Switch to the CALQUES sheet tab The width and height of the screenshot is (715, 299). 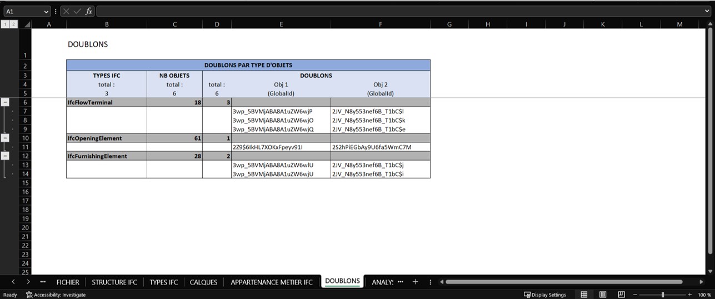[x=203, y=282]
